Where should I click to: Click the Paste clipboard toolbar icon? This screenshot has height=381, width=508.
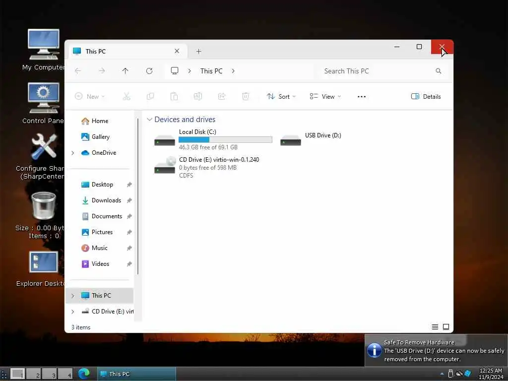pyautogui.click(x=174, y=97)
